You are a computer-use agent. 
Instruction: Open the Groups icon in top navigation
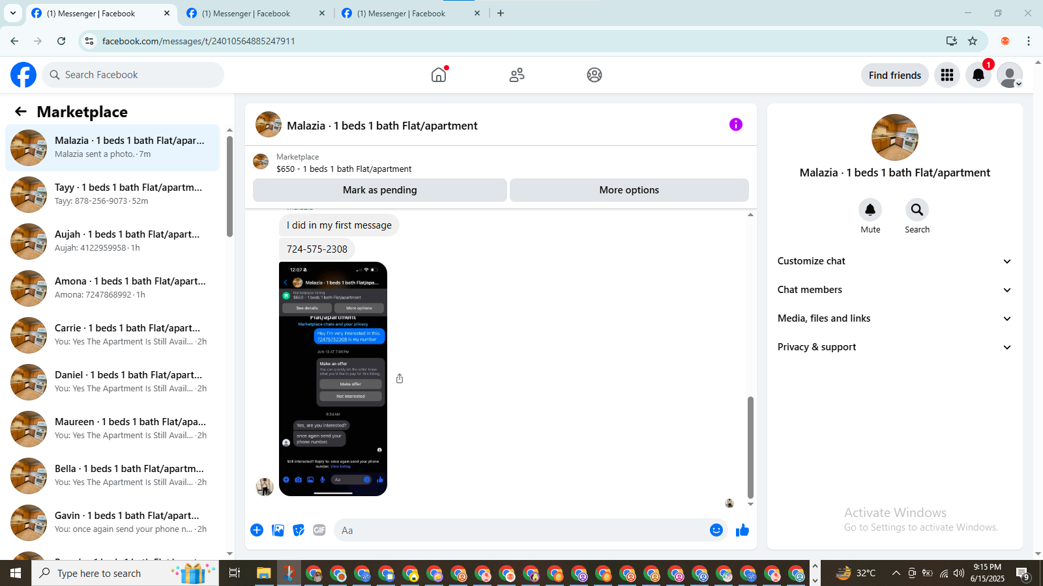[x=595, y=75]
